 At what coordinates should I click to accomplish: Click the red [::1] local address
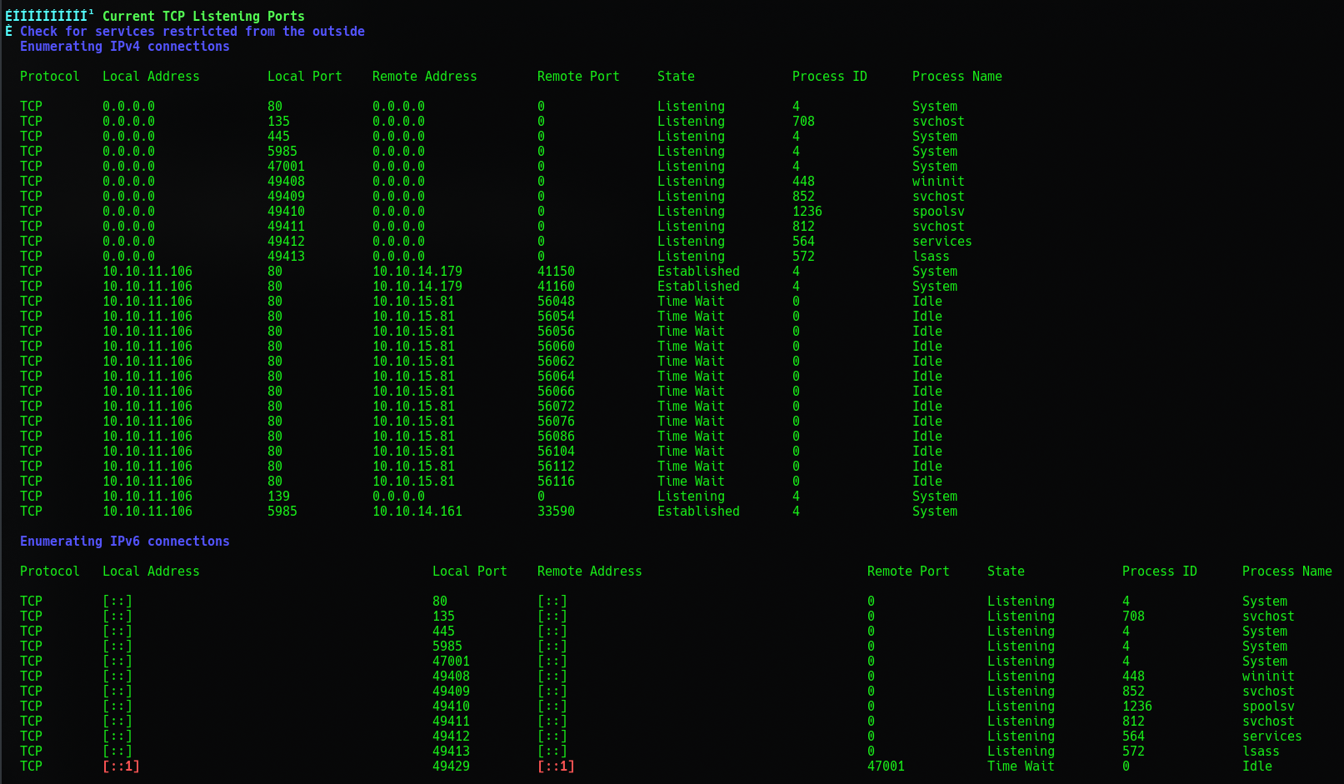pyautogui.click(x=121, y=766)
